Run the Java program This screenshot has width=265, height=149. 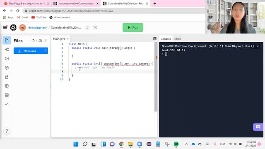[133, 28]
